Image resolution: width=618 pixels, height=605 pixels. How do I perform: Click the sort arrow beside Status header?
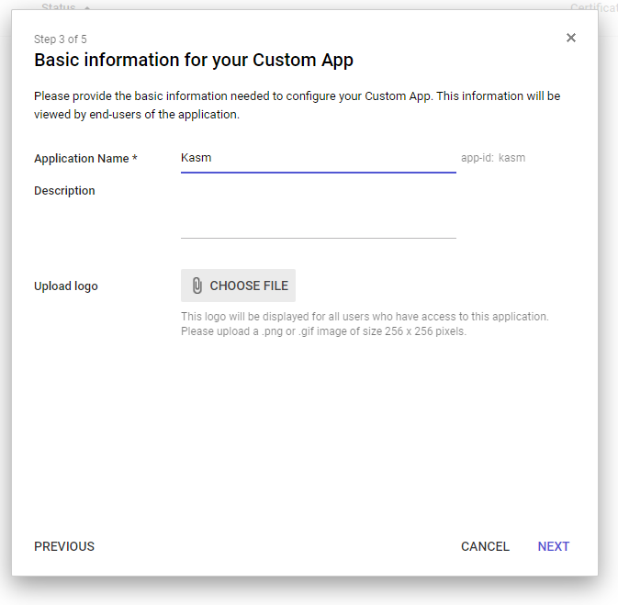click(x=87, y=7)
